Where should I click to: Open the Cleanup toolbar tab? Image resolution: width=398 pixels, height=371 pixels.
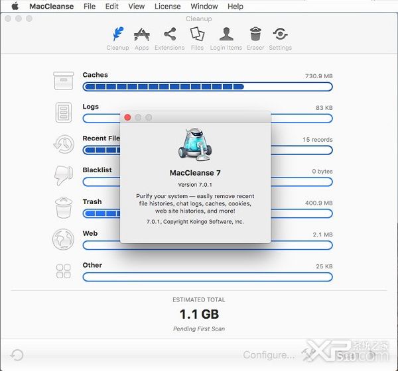118,38
